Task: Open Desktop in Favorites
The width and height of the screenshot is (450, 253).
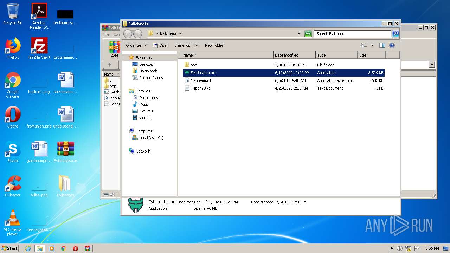Action: click(143, 64)
